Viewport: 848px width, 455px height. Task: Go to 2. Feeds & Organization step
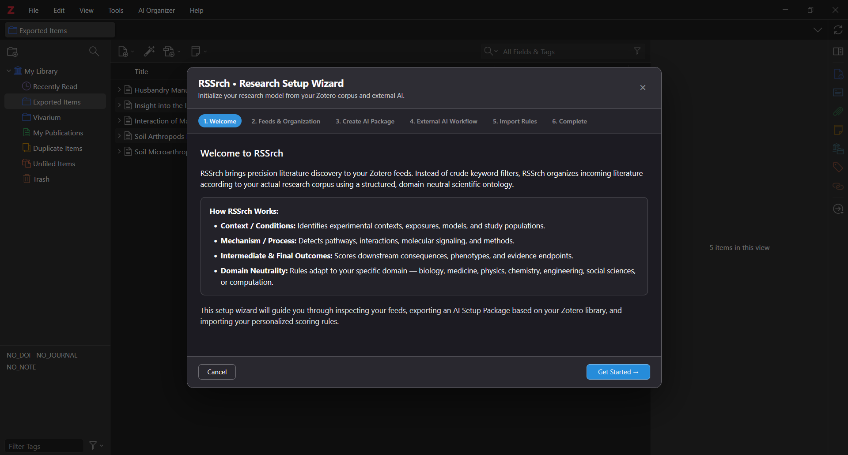tap(286, 121)
